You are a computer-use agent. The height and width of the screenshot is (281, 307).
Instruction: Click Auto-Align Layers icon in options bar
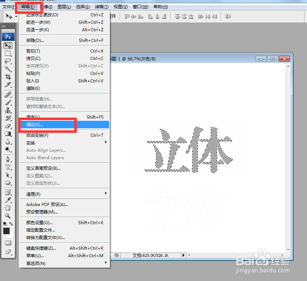pyautogui.click(x=227, y=16)
